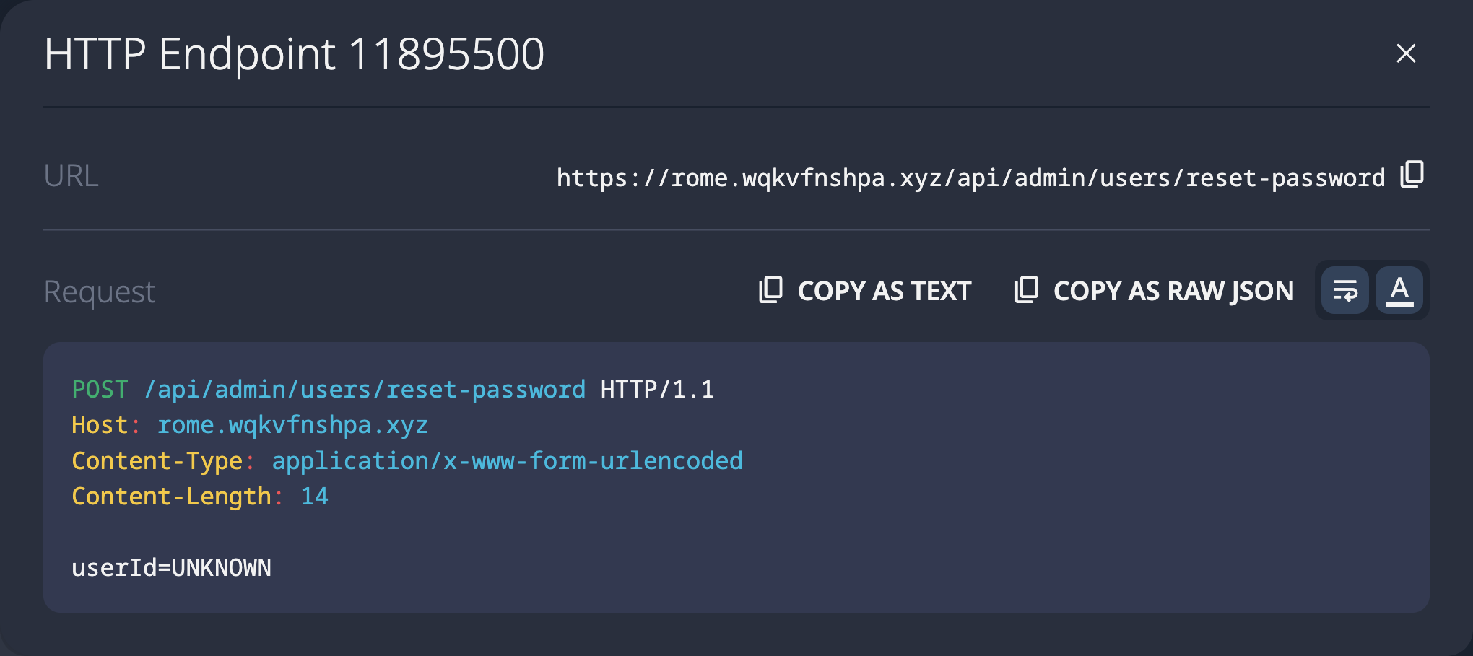
Task: Click the Host header value rome.wqkvfnshpa.xyz
Action: coord(292,424)
